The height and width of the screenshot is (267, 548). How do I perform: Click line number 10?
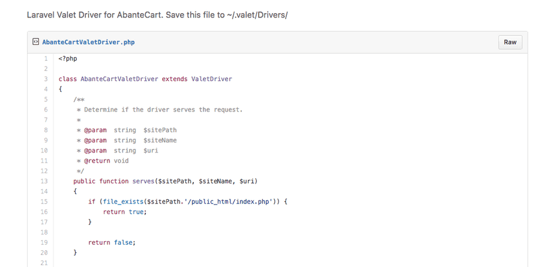pos(44,151)
